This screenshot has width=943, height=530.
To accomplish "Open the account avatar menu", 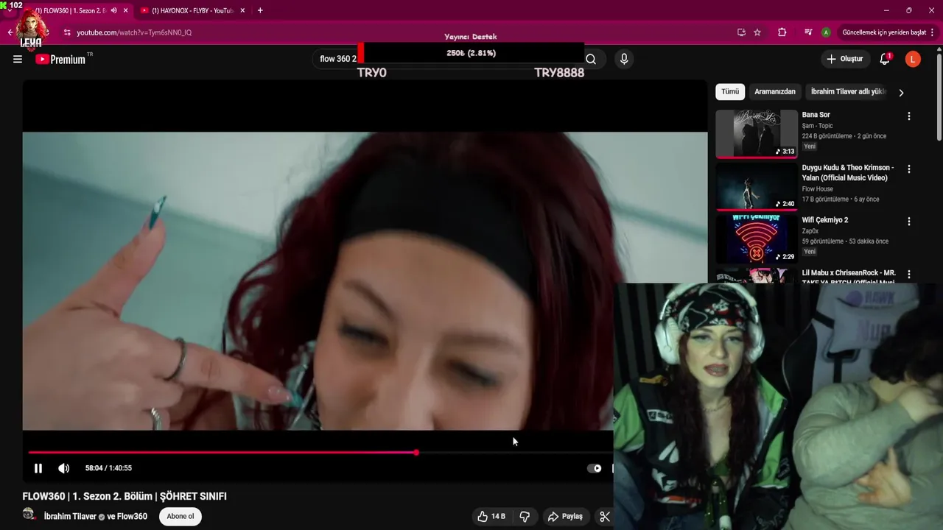I will pos(913,59).
